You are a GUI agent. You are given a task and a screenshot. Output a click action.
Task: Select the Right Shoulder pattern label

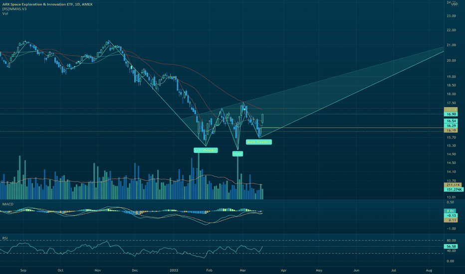pyautogui.click(x=259, y=142)
